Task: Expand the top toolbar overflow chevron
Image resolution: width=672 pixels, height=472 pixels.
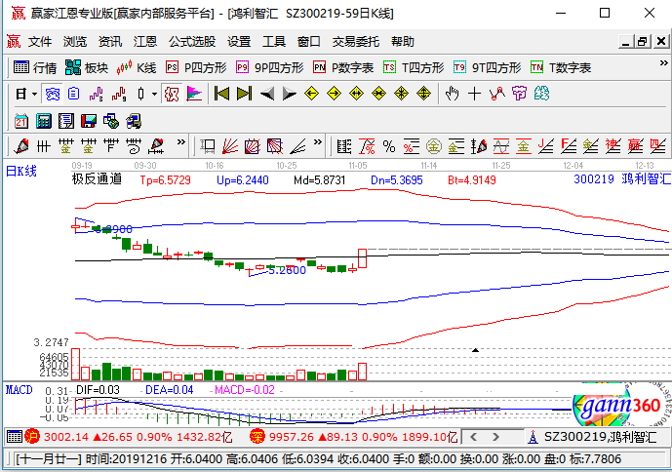Action: tap(663, 63)
